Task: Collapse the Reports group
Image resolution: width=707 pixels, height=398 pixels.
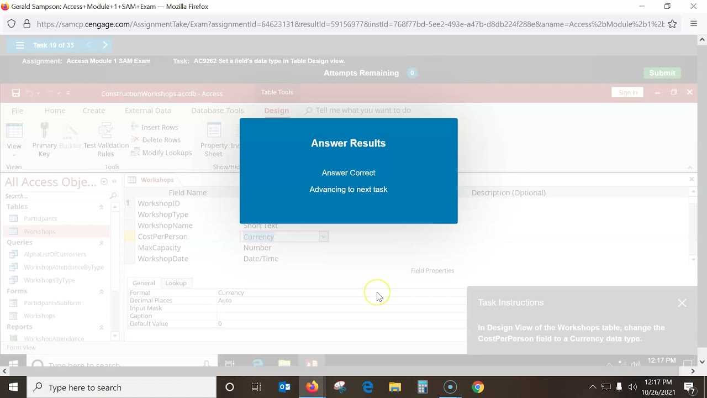Action: point(101,327)
